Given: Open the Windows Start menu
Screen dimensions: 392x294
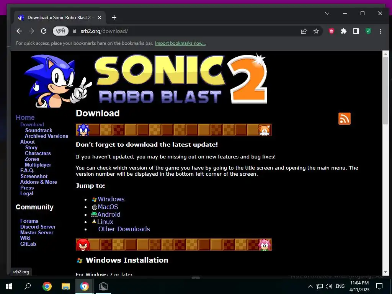Looking at the screenshot, I should point(9,286).
